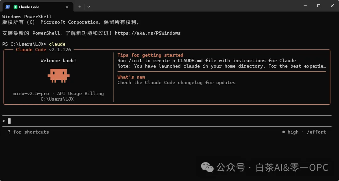339x181 pixels.
Task: Open the aka.ms/PSWindows link
Action: coord(148,33)
